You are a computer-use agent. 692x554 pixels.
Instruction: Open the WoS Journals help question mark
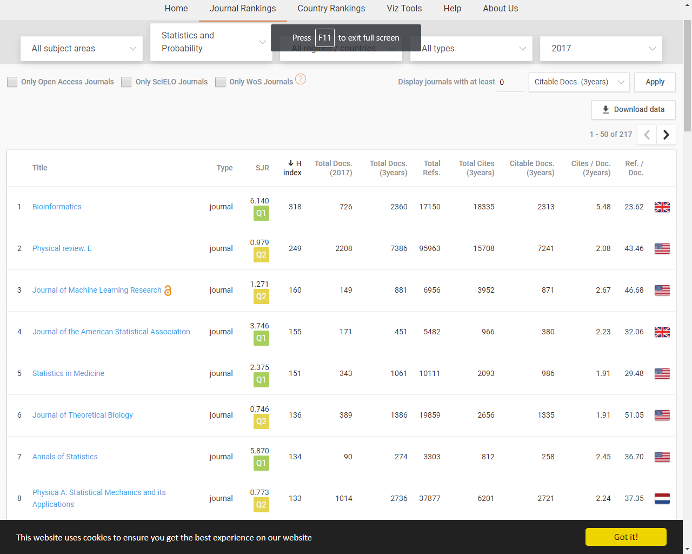(301, 79)
